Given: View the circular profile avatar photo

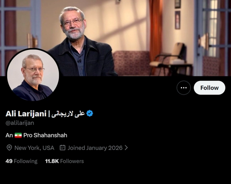Looking at the screenshot, I should (x=33, y=75).
